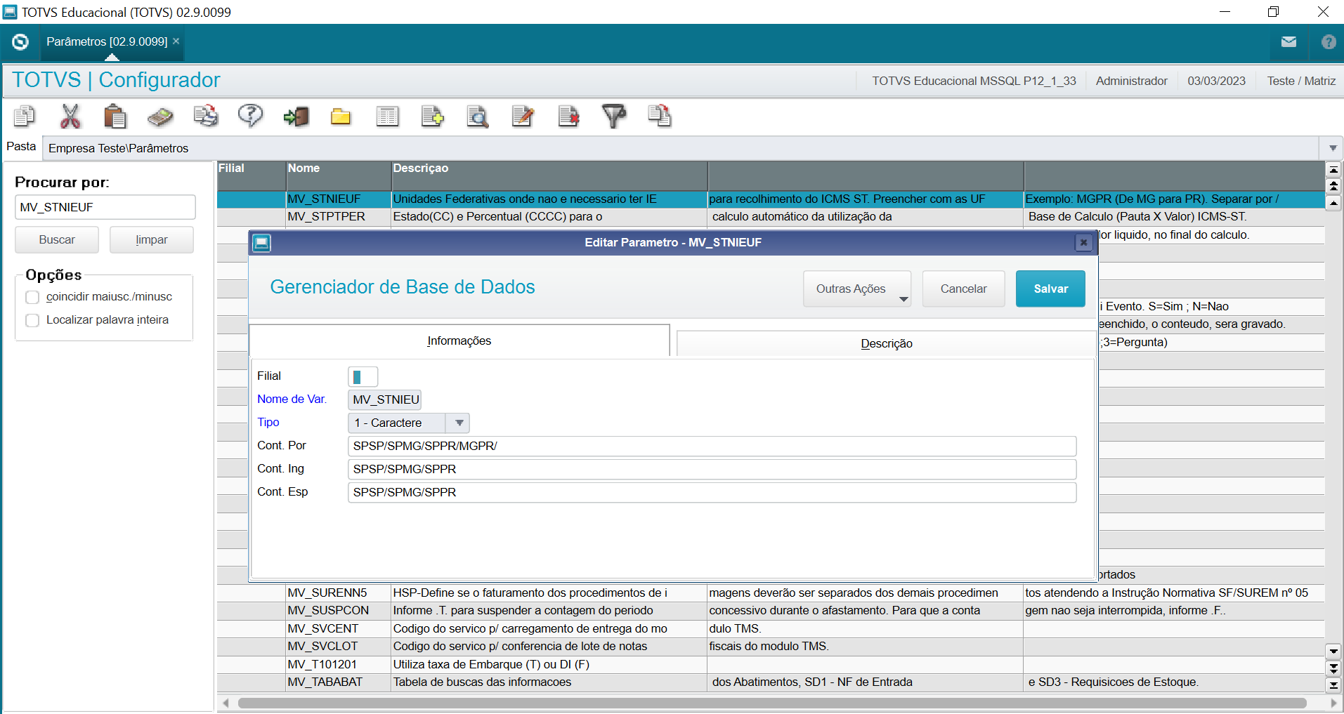This screenshot has height=714, width=1344.
Task: Open the calculator tool icon
Action: [x=160, y=117]
